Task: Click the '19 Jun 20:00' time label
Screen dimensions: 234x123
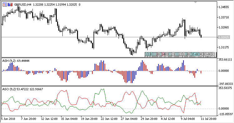Action: tap(89, 119)
